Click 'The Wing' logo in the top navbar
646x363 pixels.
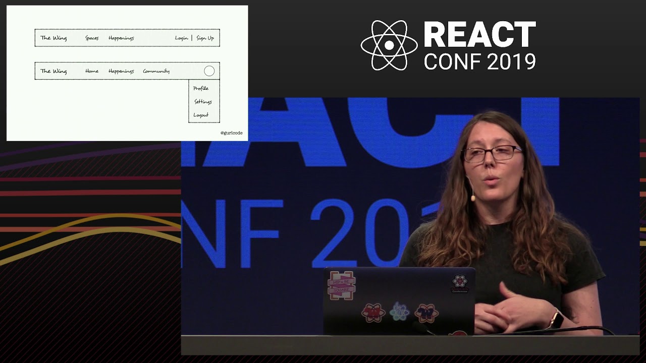(x=53, y=37)
